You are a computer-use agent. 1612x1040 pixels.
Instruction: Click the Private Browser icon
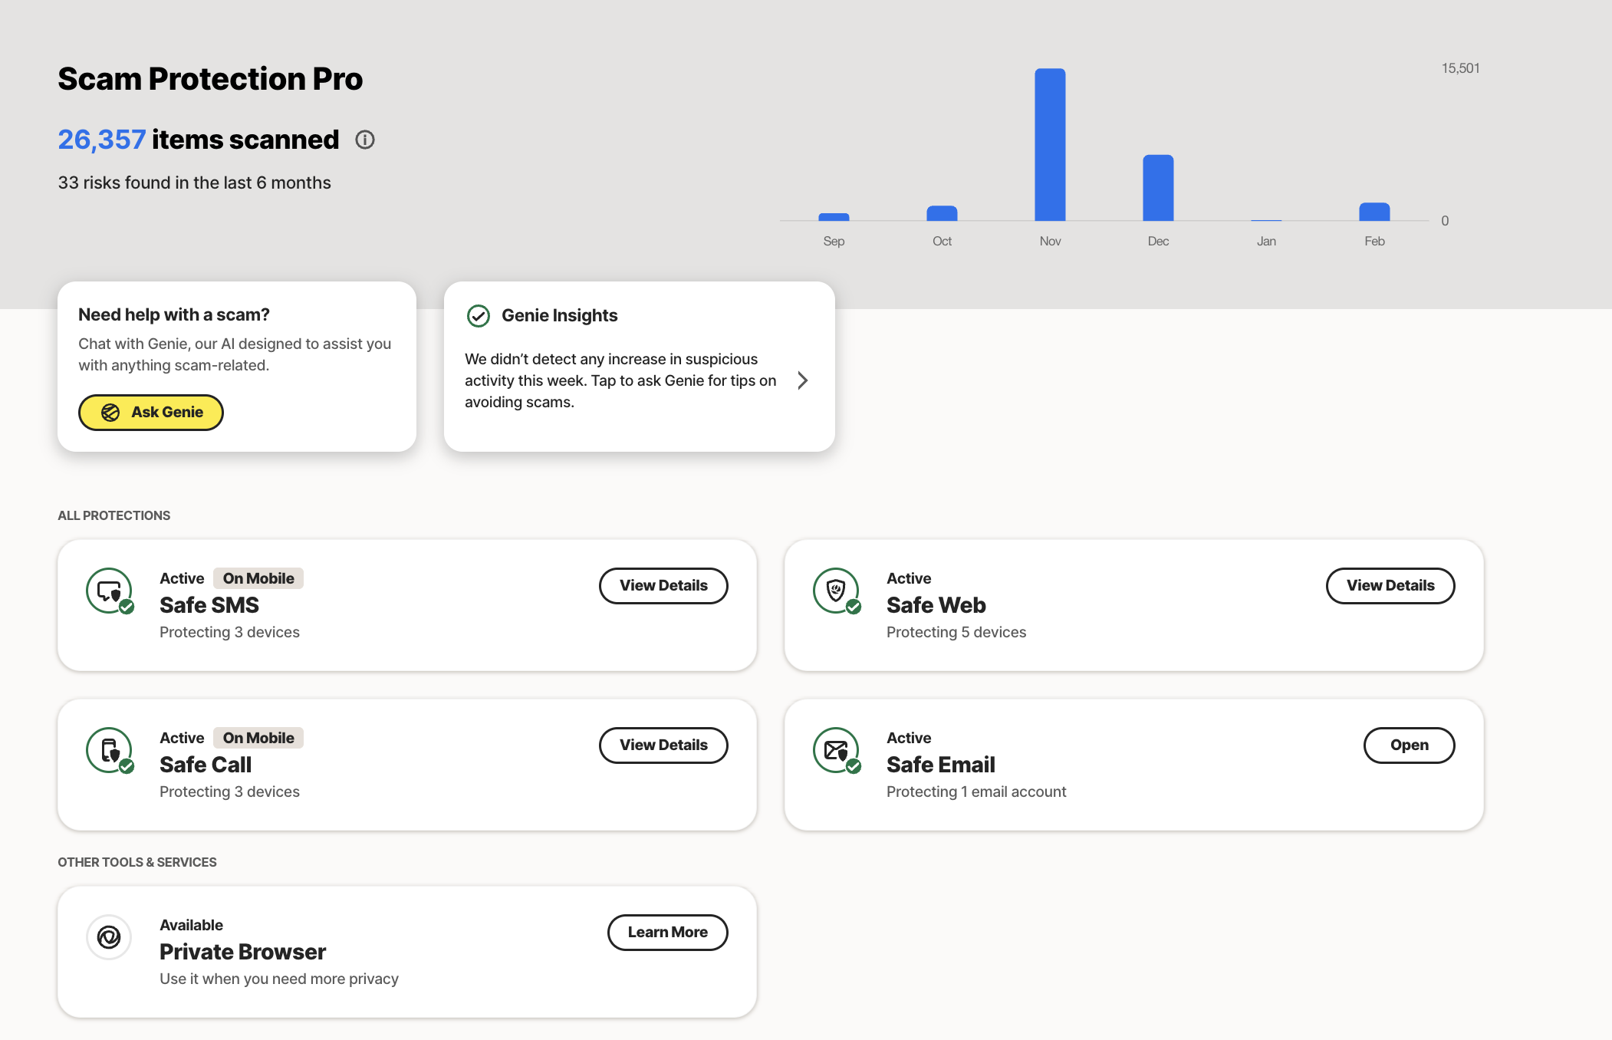109,937
